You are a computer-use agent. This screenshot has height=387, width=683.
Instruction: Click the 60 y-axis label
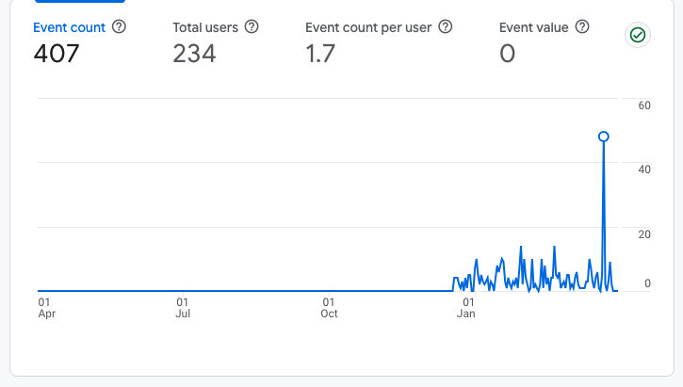coord(644,105)
